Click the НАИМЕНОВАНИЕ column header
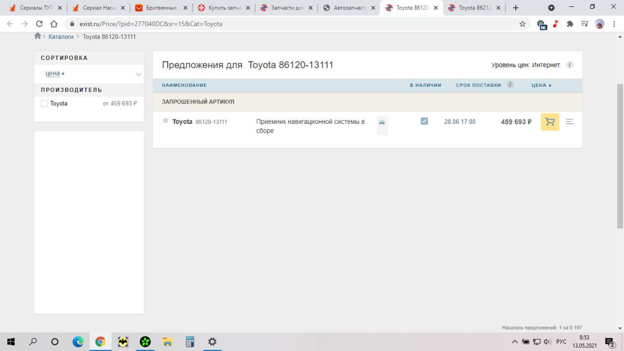The image size is (624, 351). click(184, 85)
